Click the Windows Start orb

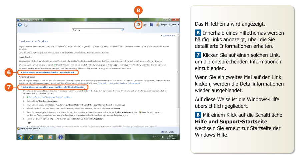click(21, 137)
